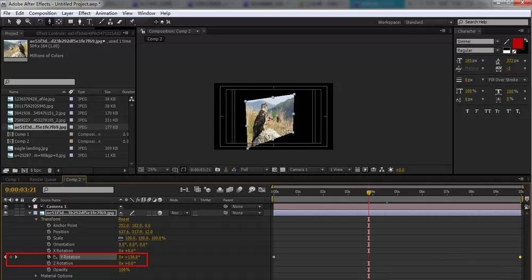Toggle Position stopwatch
The width and height of the screenshot is (532, 280).
[x=49, y=232]
